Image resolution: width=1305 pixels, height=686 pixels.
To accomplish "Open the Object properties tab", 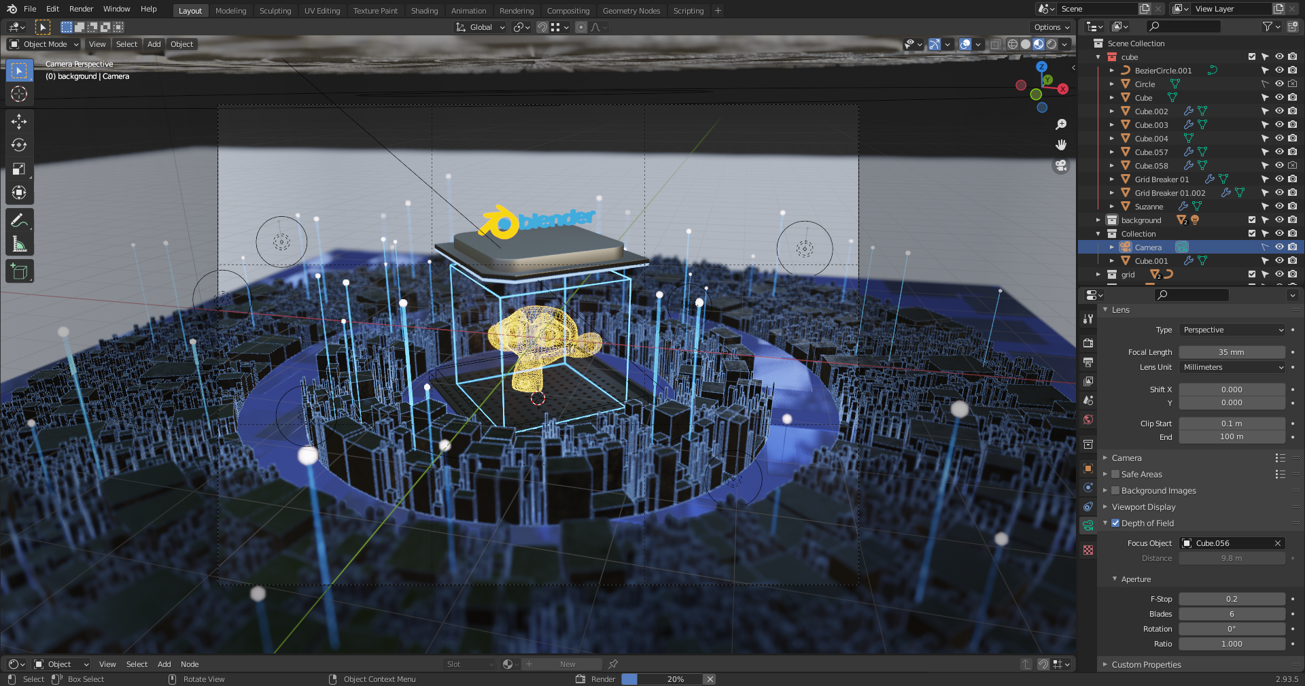I will [1088, 468].
